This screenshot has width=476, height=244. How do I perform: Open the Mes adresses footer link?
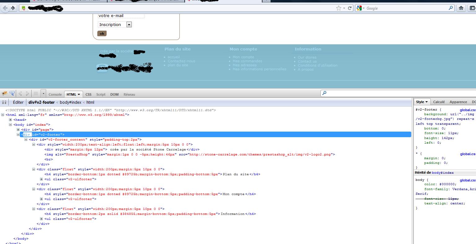[x=245, y=65]
